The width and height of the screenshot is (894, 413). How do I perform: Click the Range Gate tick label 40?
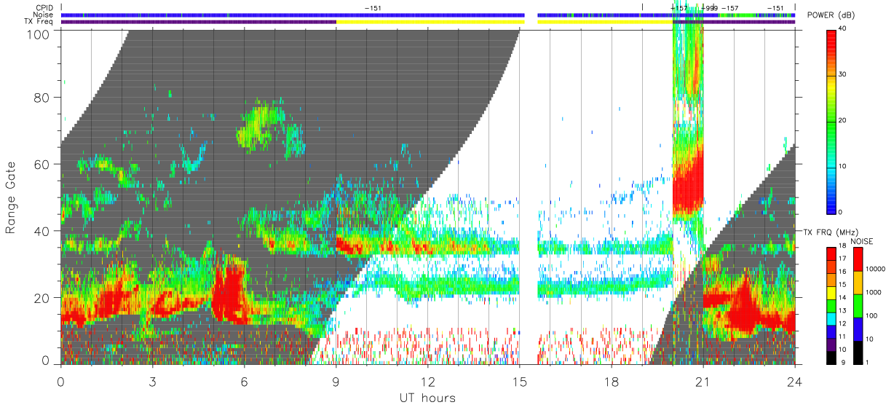coord(42,231)
